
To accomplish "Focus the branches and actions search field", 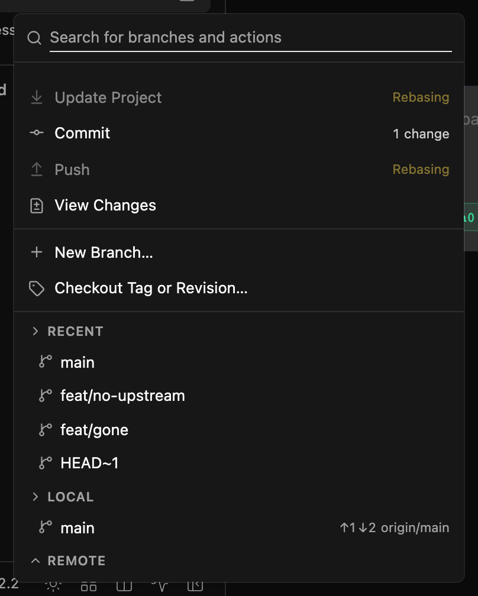I will click(251, 38).
